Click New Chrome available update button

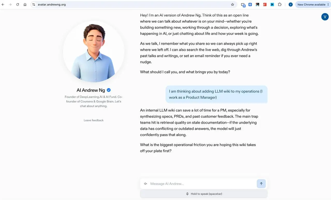(312, 5)
